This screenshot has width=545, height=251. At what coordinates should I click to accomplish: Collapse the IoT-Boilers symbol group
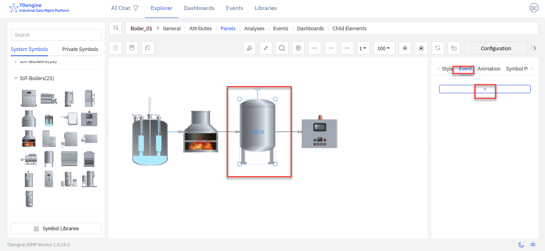16,78
